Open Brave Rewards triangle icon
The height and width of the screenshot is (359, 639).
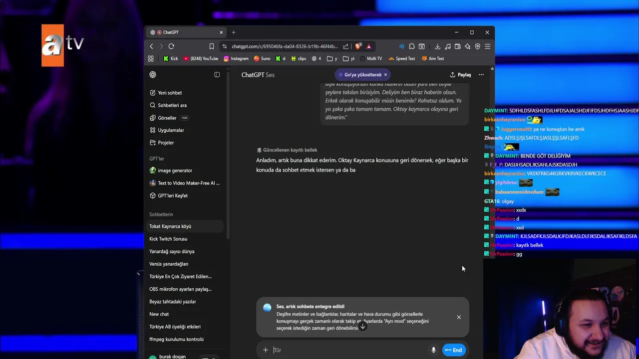coord(369,46)
